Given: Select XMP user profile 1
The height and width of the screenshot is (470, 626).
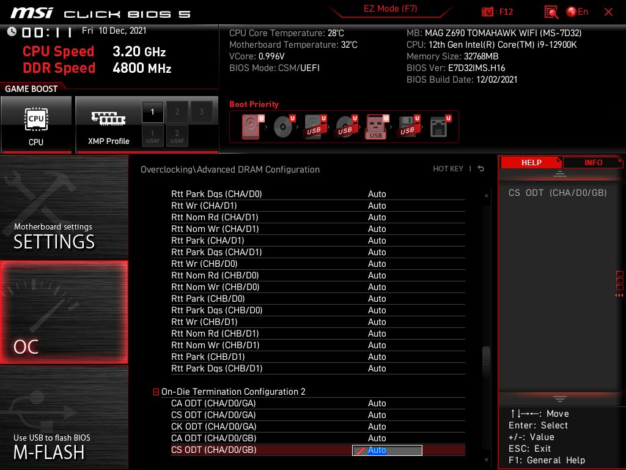Looking at the screenshot, I should coord(152,136).
